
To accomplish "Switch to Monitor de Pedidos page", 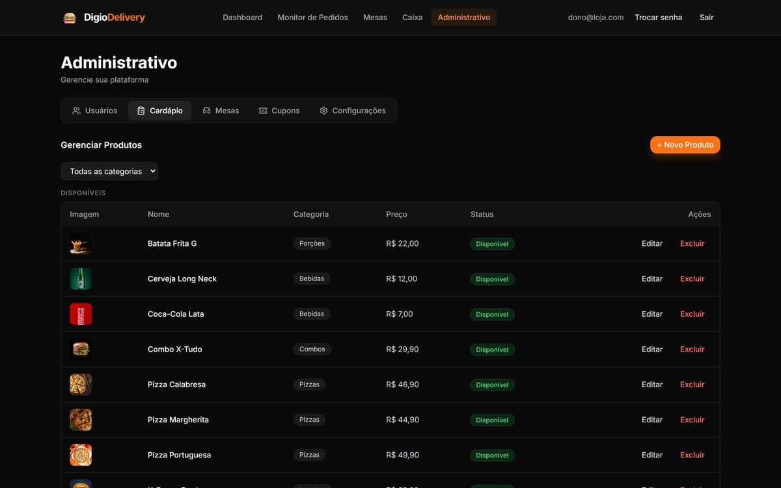I will [x=312, y=18].
